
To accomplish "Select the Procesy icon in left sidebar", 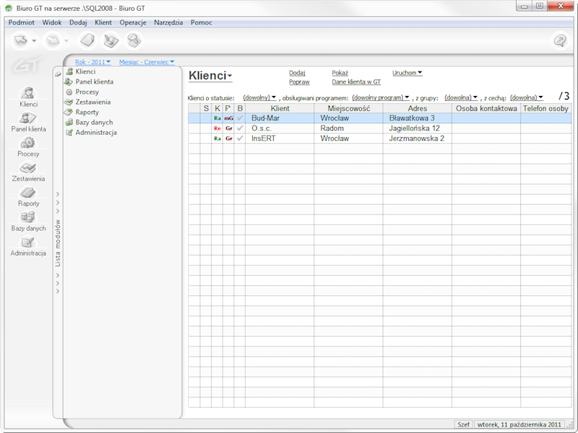I will (x=28, y=146).
